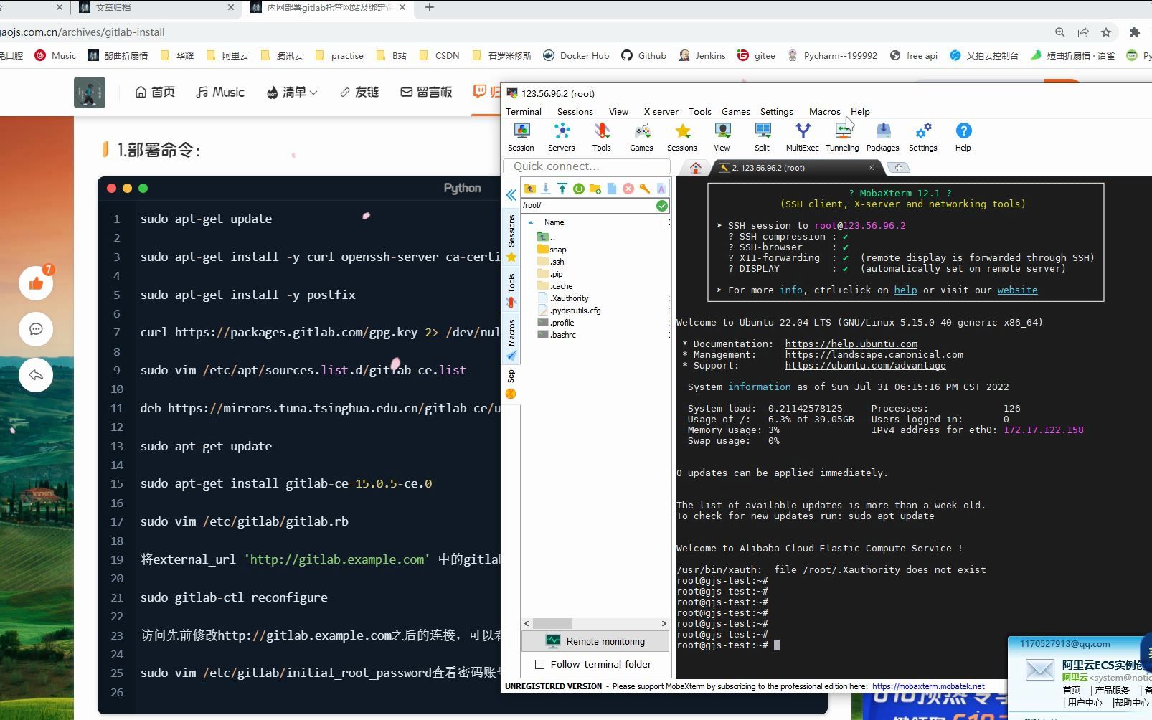Viewport: 1152px width, 720px height.
Task: Open the Sessions star toolbar icon
Action: coord(681,136)
